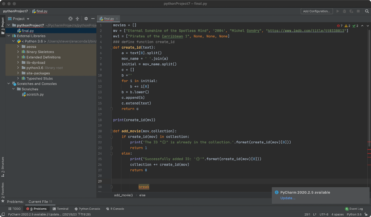Screen dimensions: 371x217
Task: Click the red error count indicator
Action: click(339, 26)
